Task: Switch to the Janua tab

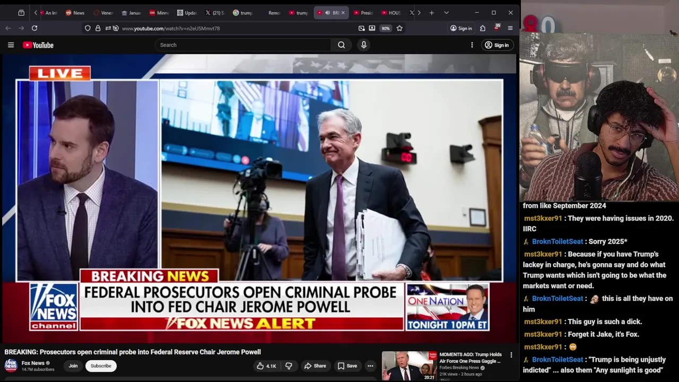Action: 131,13
